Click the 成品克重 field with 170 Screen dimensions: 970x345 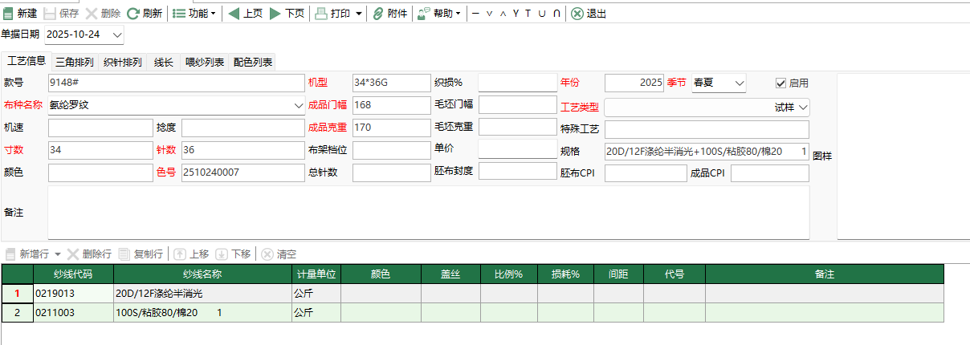[x=392, y=128]
